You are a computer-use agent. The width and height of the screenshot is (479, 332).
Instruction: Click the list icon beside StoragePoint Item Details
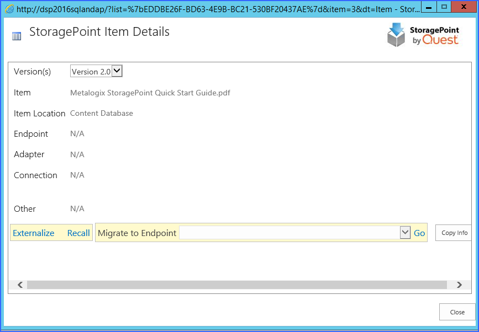click(17, 36)
